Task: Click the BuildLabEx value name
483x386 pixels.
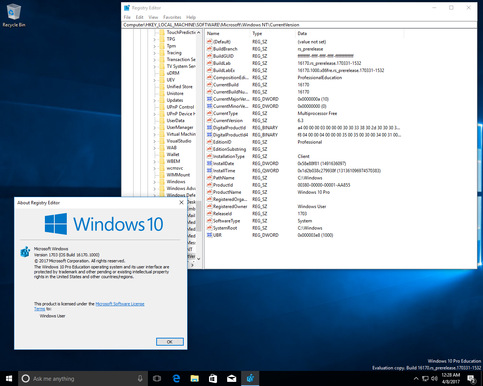Action: coord(224,70)
